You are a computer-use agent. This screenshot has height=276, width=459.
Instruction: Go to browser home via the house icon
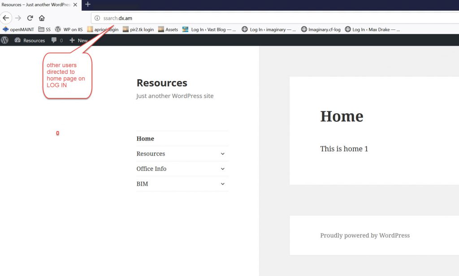[42, 18]
